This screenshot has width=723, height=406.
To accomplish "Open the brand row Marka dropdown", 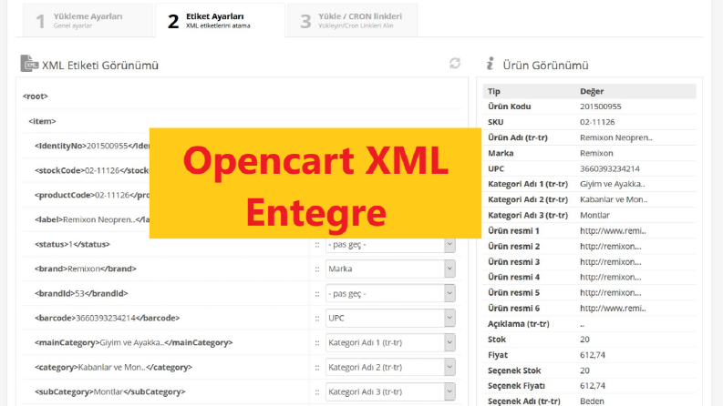I will (x=390, y=269).
